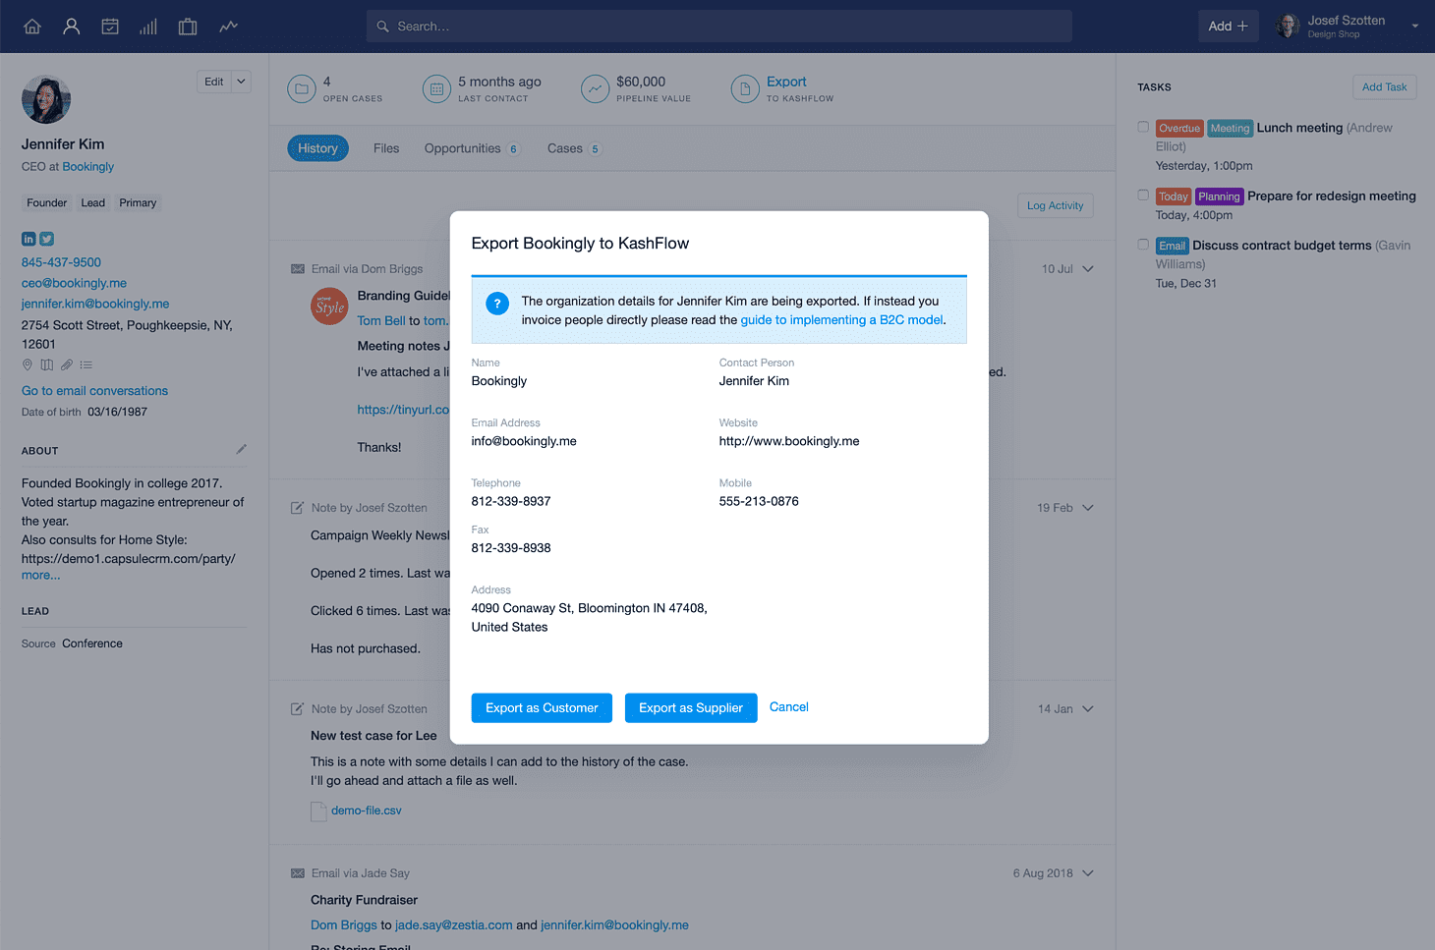The height and width of the screenshot is (950, 1435).
Task: Click the last contact calendar icon
Action: [436, 89]
